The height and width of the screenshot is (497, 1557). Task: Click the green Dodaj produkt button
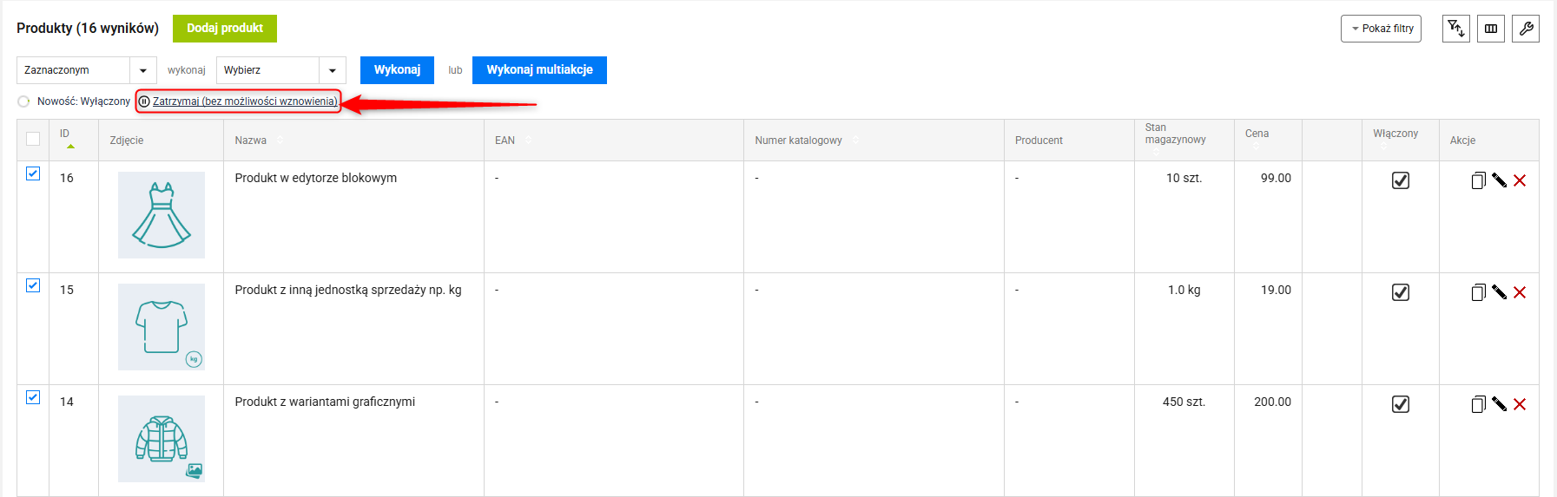pyautogui.click(x=225, y=29)
